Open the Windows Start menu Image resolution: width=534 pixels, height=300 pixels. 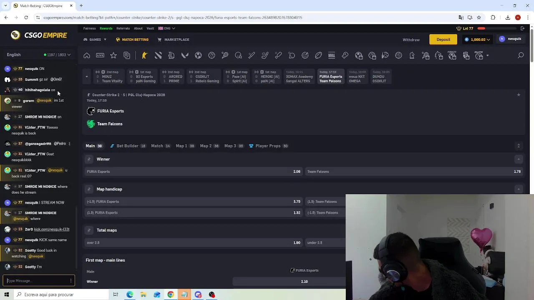pyautogui.click(x=7, y=295)
